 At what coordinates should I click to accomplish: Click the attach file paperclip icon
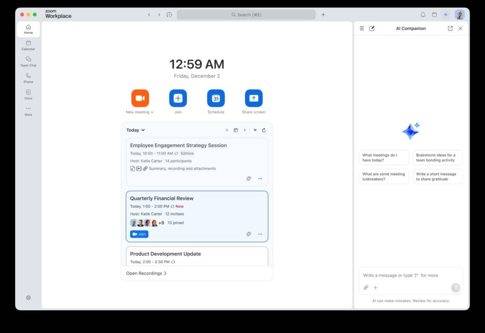pos(366,288)
